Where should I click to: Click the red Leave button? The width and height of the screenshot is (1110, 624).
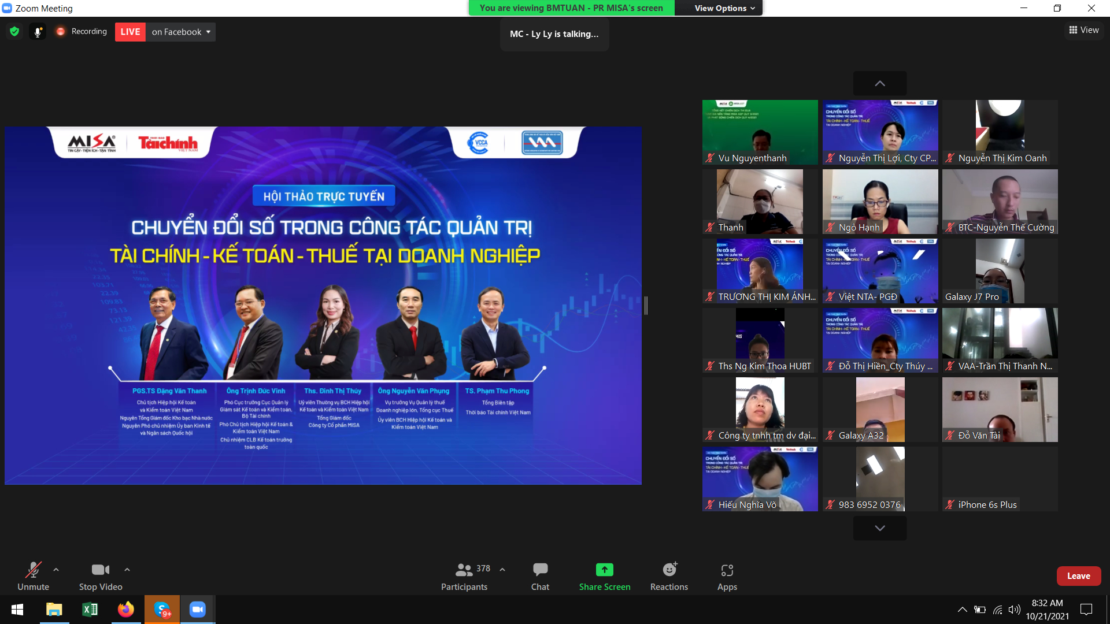[x=1078, y=576]
